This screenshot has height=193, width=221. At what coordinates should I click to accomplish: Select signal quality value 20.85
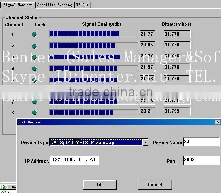(148, 45)
